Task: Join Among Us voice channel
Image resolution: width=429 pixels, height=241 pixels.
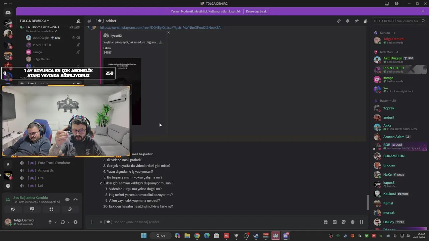Action: [46, 170]
